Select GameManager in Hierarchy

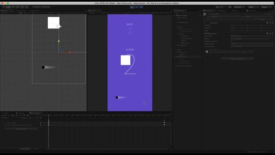pyautogui.click(x=183, y=22)
